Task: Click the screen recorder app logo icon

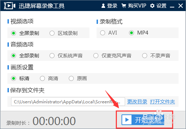Action: 10,6
